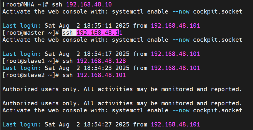Click the [root@slave2 ~]# prompt
This screenshot has height=130, width=253.
pos(31,75)
